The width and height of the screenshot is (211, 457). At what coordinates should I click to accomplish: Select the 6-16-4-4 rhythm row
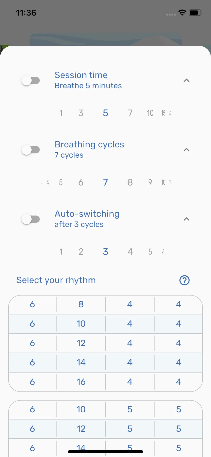106,382
